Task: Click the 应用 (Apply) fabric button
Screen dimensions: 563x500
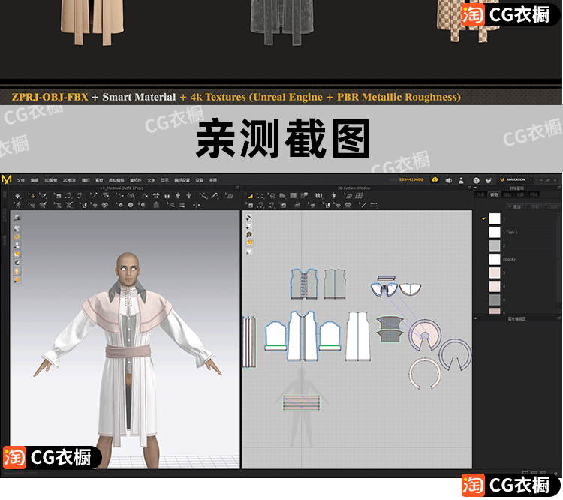Action: 553,206
